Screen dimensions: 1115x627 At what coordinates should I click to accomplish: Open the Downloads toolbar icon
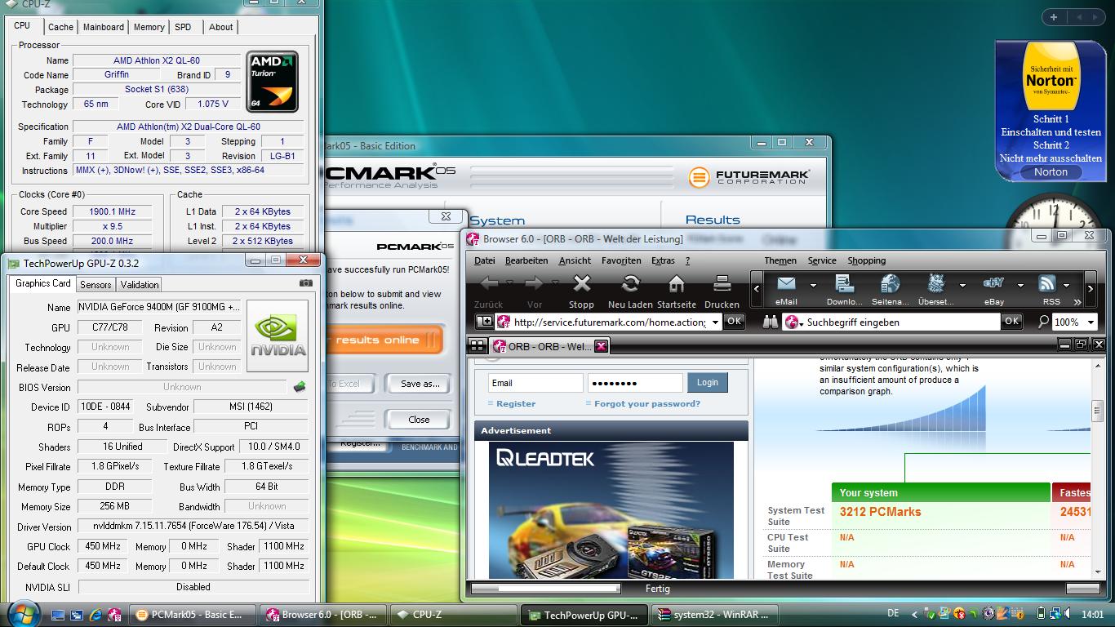tap(844, 283)
